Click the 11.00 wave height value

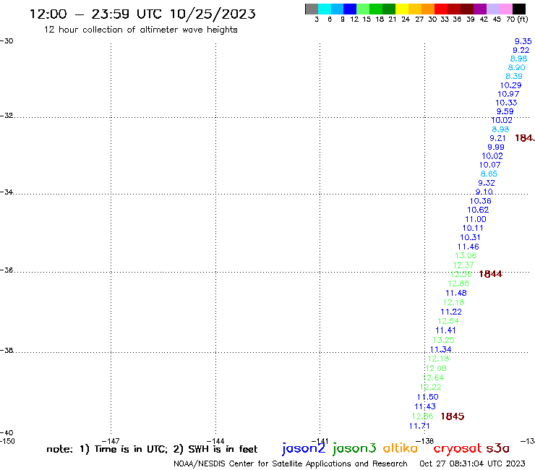pyautogui.click(x=476, y=219)
